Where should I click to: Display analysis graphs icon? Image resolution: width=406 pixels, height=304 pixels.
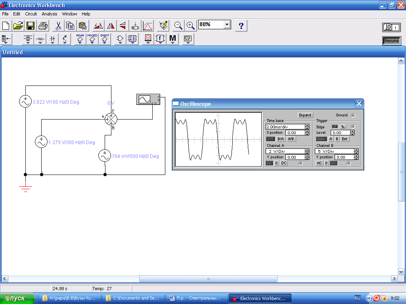[x=147, y=26]
